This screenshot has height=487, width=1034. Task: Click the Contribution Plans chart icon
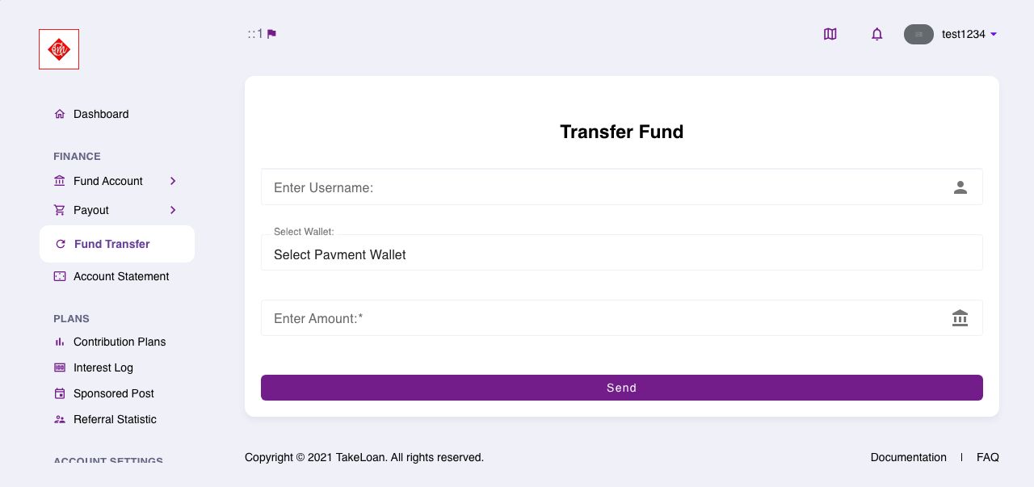coord(59,342)
